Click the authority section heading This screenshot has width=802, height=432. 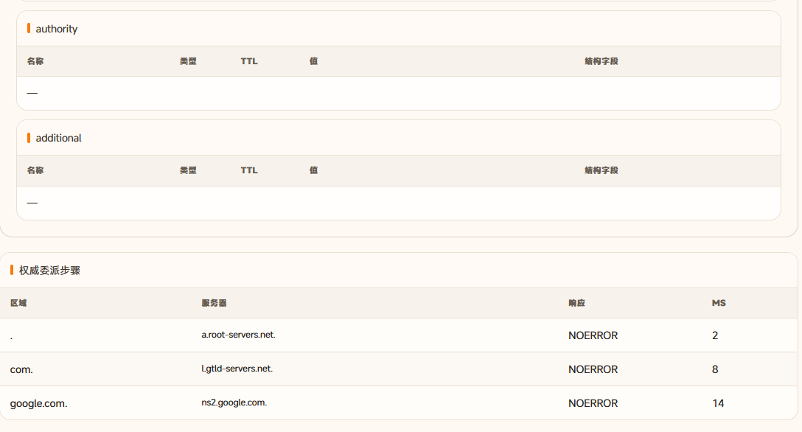pos(56,29)
